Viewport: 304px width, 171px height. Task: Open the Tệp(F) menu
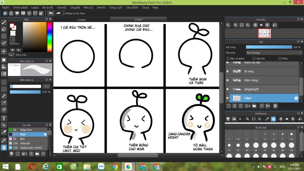6,7
